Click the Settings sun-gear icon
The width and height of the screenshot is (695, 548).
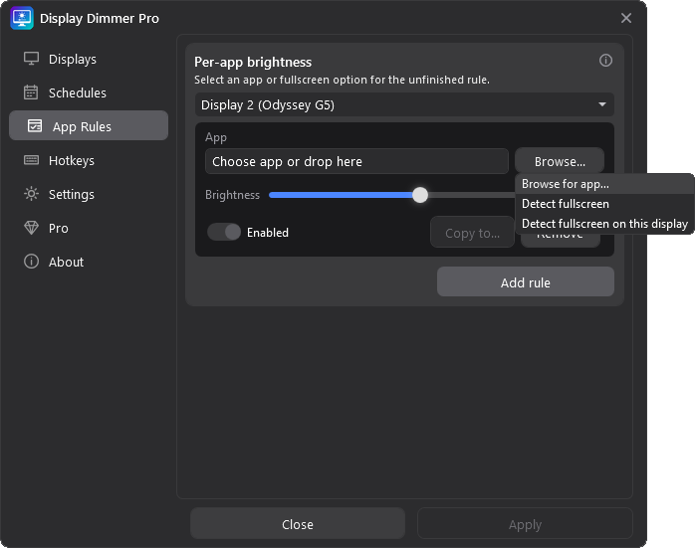click(31, 194)
